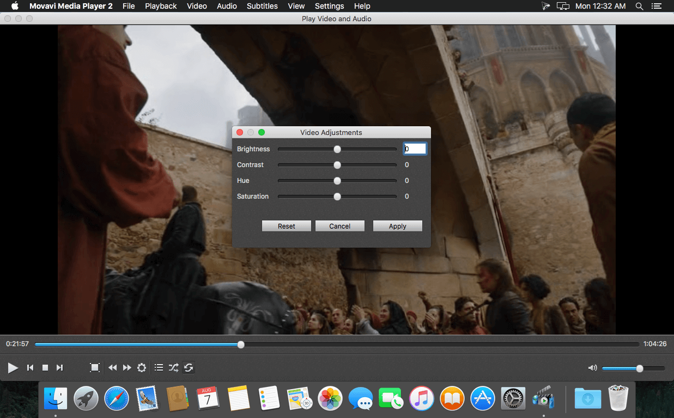Switch to fullscreen mode

tap(95, 368)
